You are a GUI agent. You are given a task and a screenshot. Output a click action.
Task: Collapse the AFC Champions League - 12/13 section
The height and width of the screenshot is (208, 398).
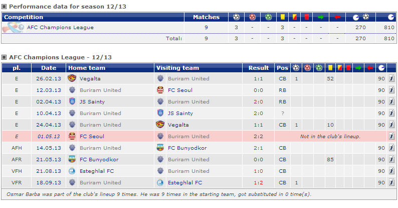coord(5,57)
